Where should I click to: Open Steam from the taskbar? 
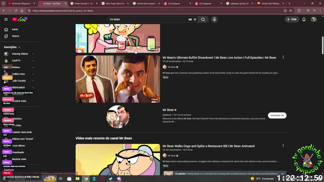point(111,179)
